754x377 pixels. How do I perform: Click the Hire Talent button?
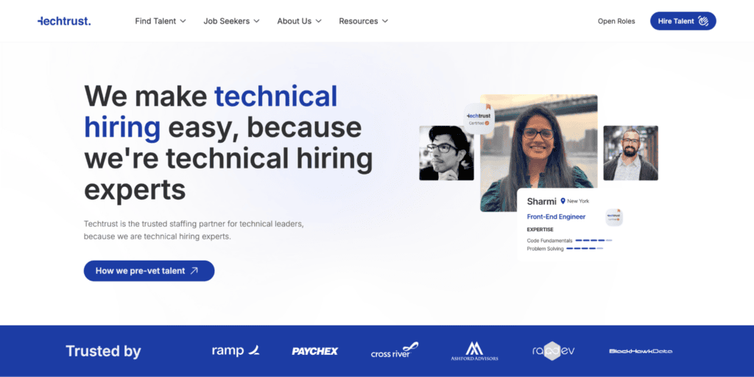683,21
